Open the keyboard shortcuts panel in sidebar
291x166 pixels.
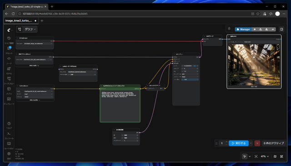click(x=9, y=145)
